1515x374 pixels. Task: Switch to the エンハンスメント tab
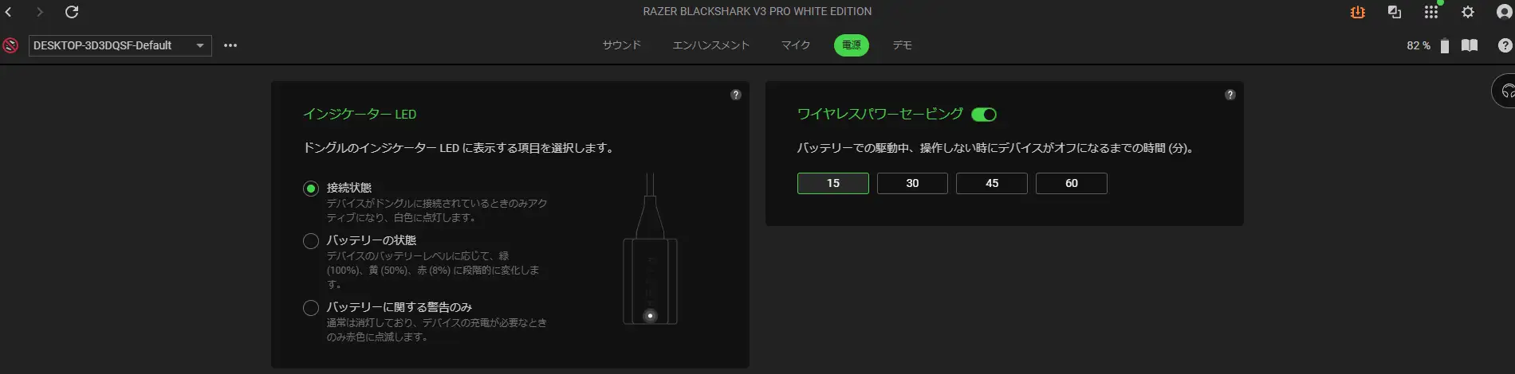tap(711, 45)
